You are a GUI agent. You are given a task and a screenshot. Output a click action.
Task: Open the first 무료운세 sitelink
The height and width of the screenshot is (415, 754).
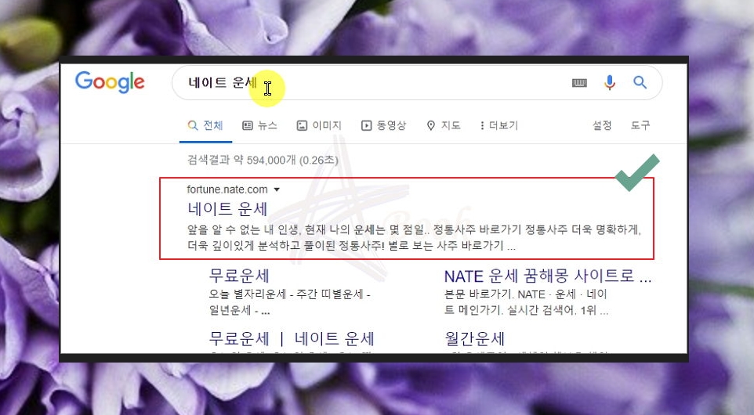pyautogui.click(x=239, y=276)
